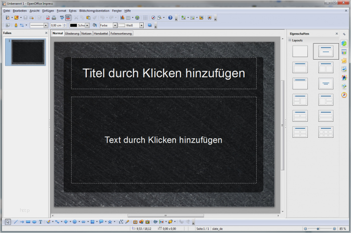
Task: Select the Ellipse drawing tool
Action: tap(34, 222)
